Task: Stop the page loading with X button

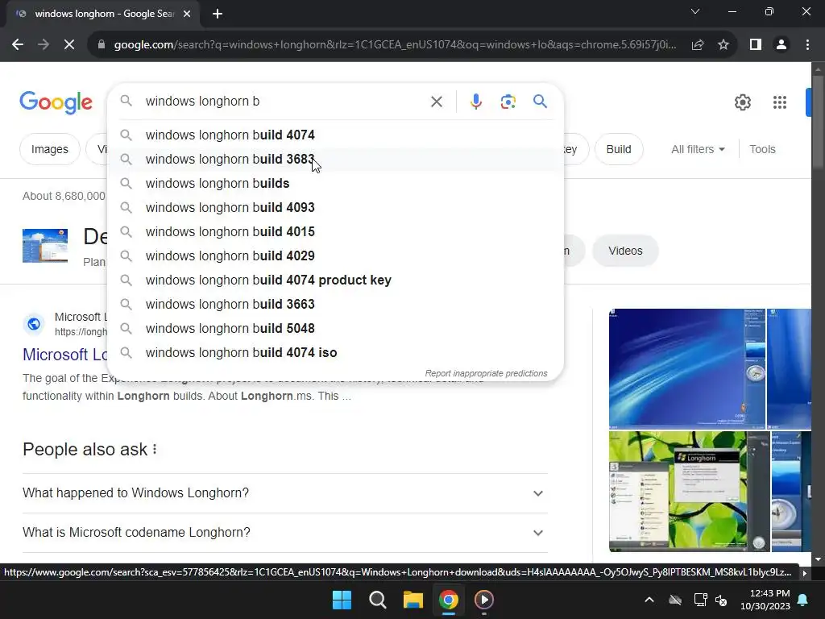Action: pyautogui.click(x=69, y=45)
